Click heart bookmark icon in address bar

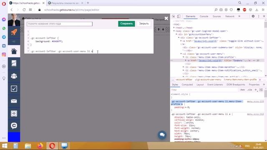tap(231, 10)
